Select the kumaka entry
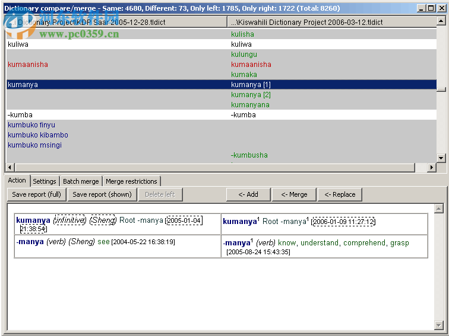 point(244,74)
